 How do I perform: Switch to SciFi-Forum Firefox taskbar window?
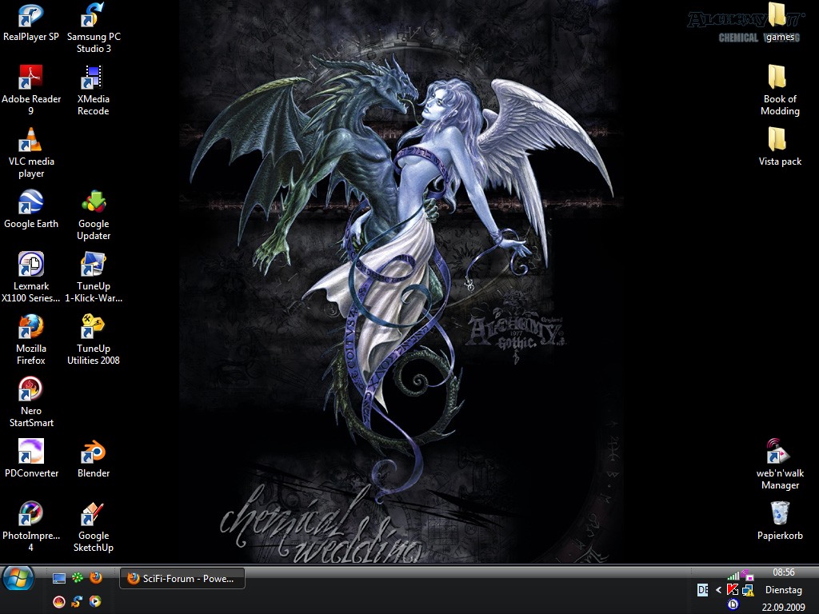click(x=182, y=578)
